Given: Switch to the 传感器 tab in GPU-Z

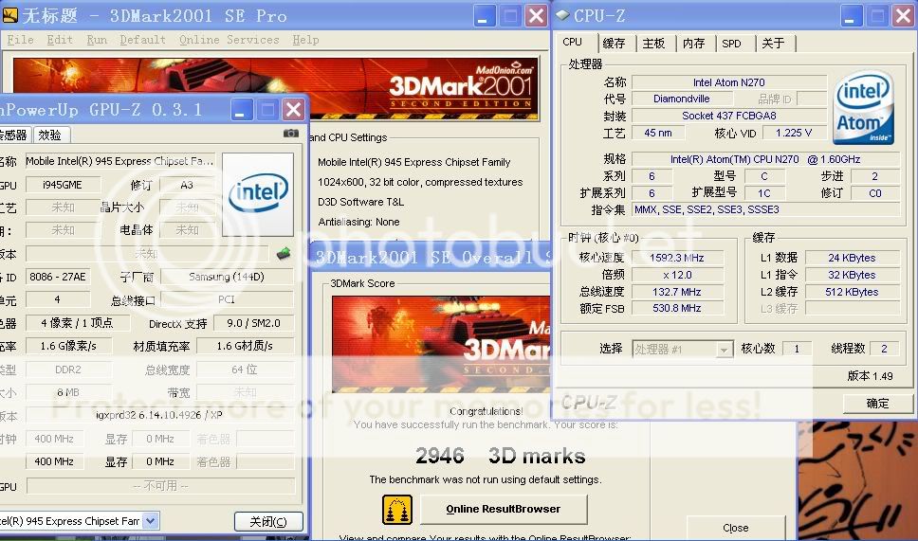Looking at the screenshot, I should [x=14, y=135].
